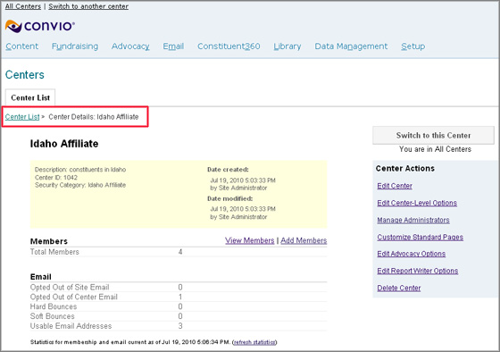Open the Constituent360 menu

229,46
